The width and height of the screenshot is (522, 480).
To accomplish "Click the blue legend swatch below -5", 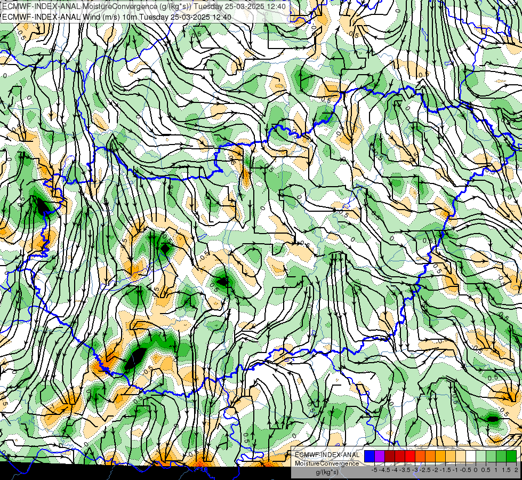I will (x=370, y=457).
